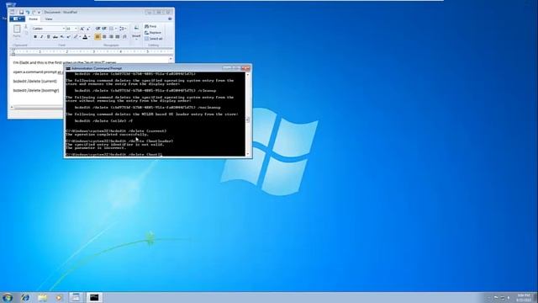The width and height of the screenshot is (538, 303).
Task: Toggle Strikethrough formatting in WordPad
Action: coord(55,36)
